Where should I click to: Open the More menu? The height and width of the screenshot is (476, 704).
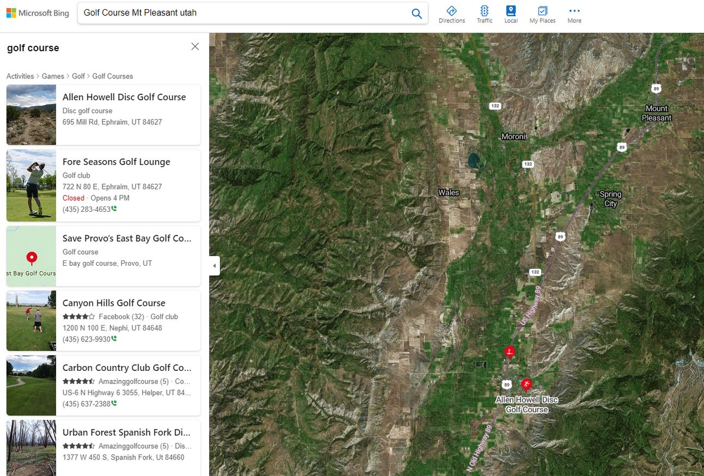click(x=574, y=15)
